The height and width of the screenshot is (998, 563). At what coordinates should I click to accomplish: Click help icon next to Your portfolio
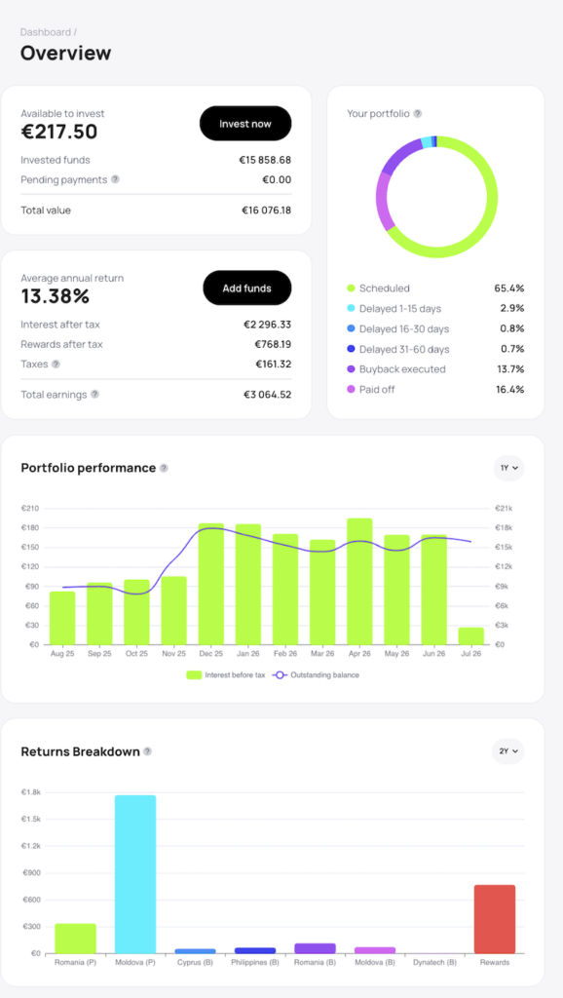click(x=417, y=113)
